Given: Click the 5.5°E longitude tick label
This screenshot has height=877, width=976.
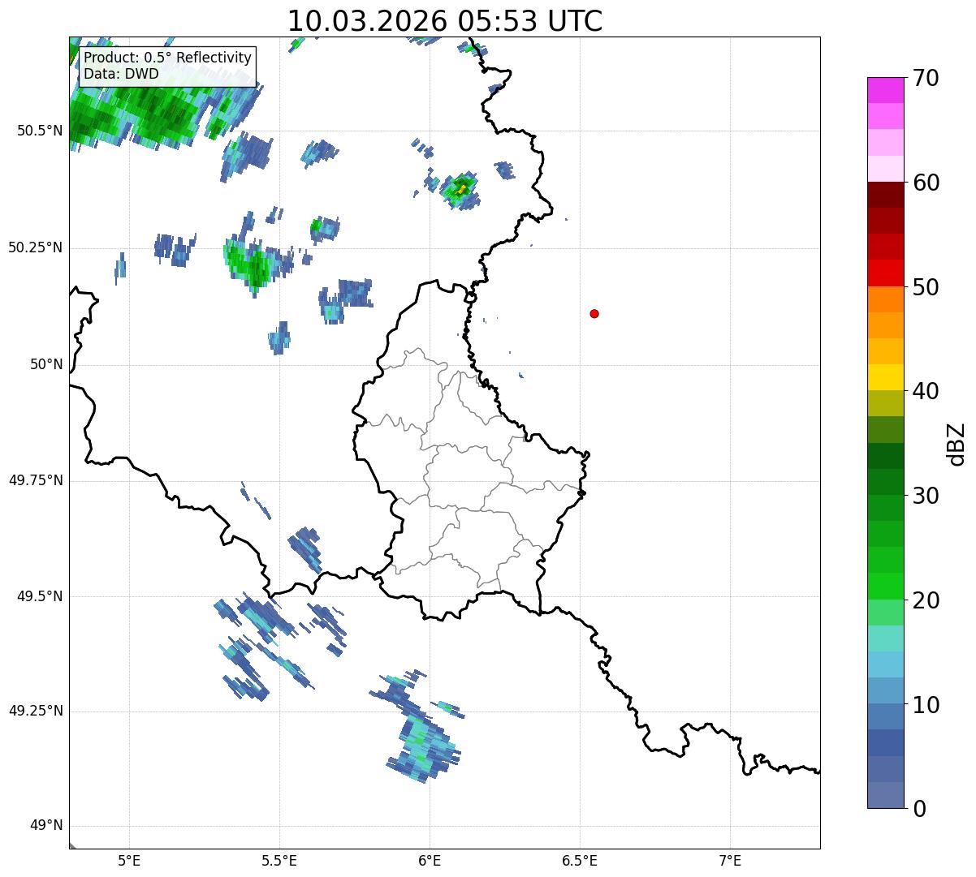Looking at the screenshot, I should 279,860.
